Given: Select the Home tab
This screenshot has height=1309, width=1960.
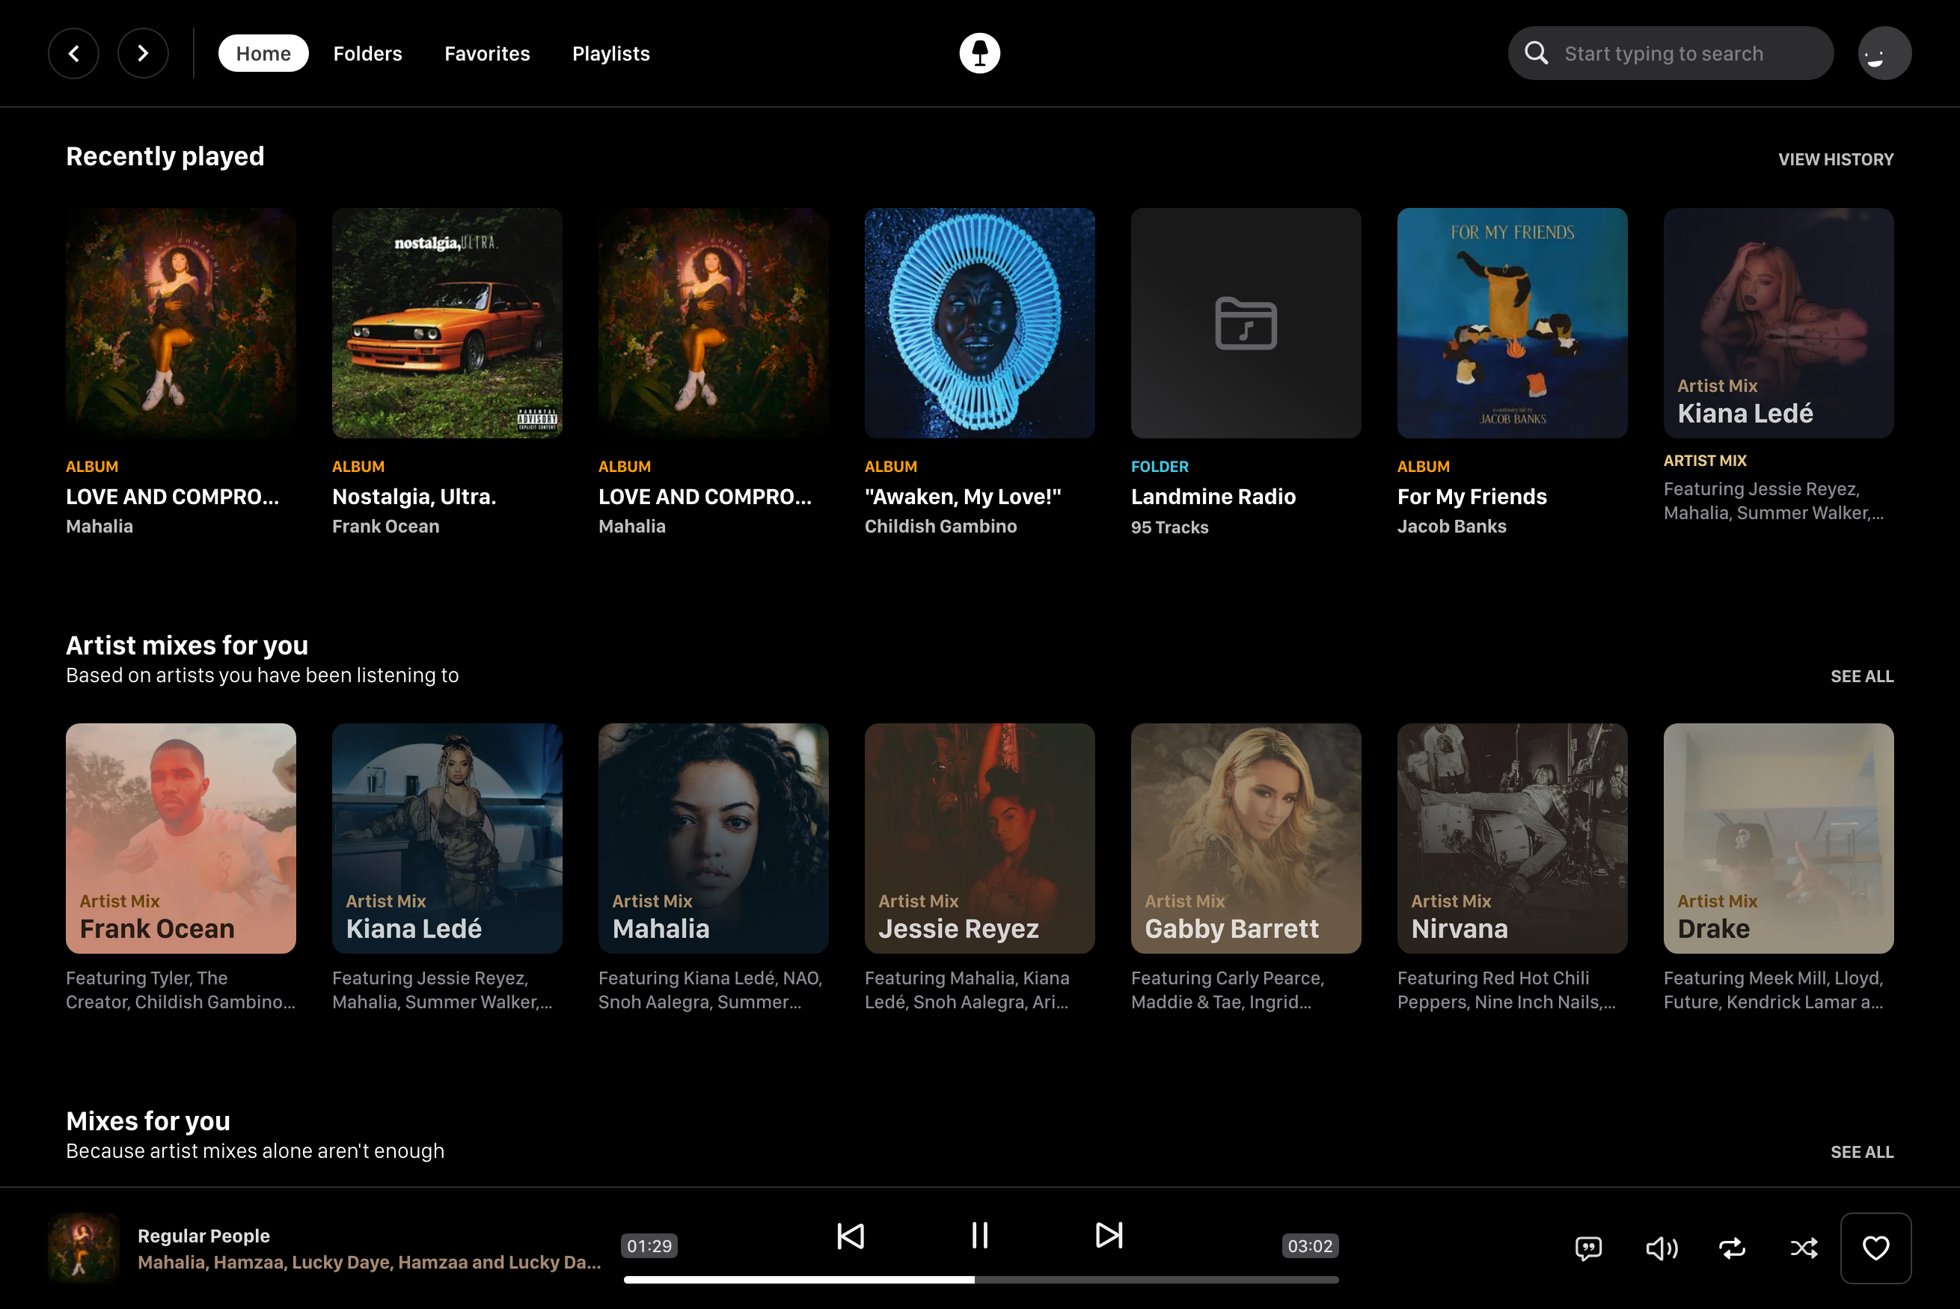Looking at the screenshot, I should pos(263,53).
